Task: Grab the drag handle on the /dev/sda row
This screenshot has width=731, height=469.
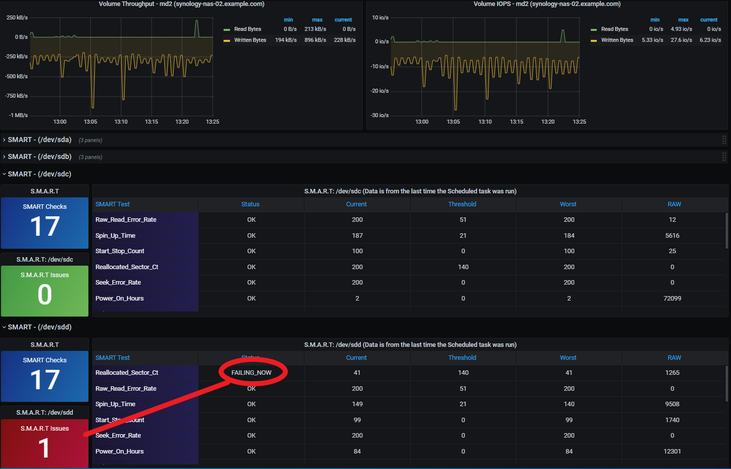Action: tap(724, 140)
